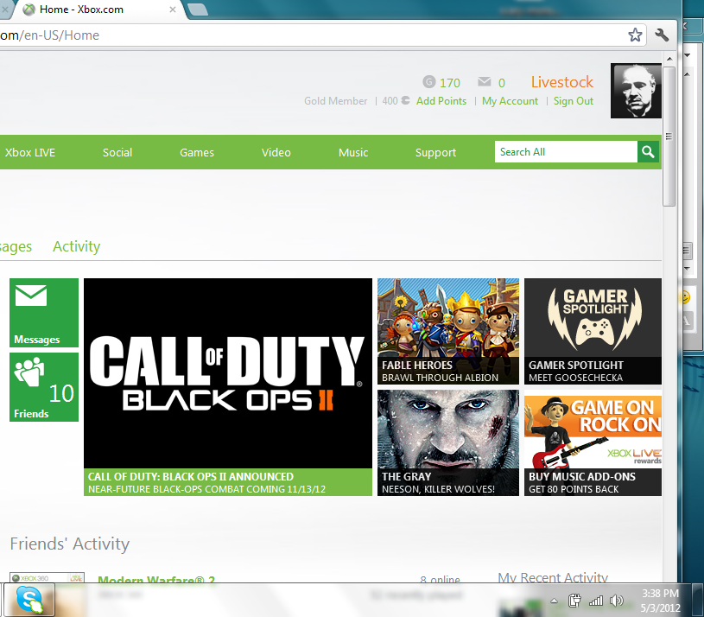Click the Gold Member text
This screenshot has width=704, height=617.
point(335,101)
